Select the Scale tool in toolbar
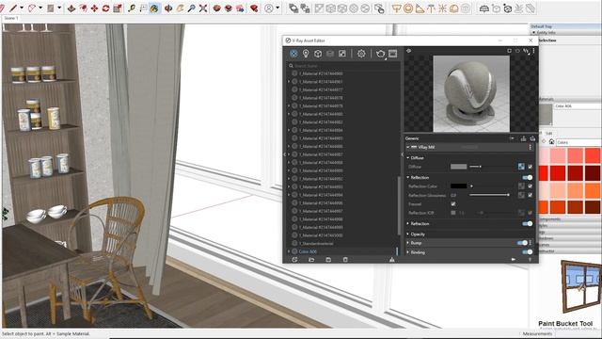602x339 pixels. pyautogui.click(x=118, y=8)
